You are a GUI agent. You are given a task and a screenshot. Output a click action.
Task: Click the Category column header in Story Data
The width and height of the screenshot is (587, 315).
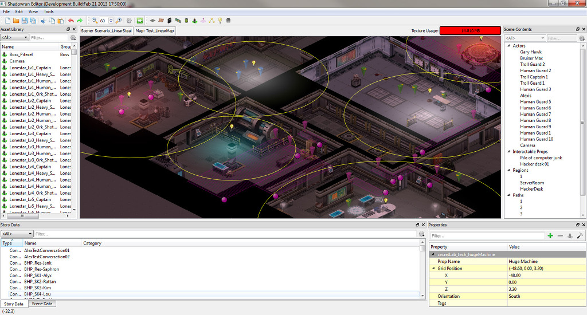[250, 243]
